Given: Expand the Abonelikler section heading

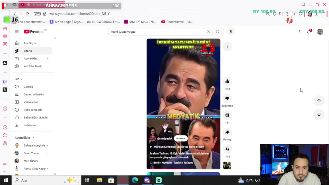Looking at the screenshot, I should [x=24, y=138].
